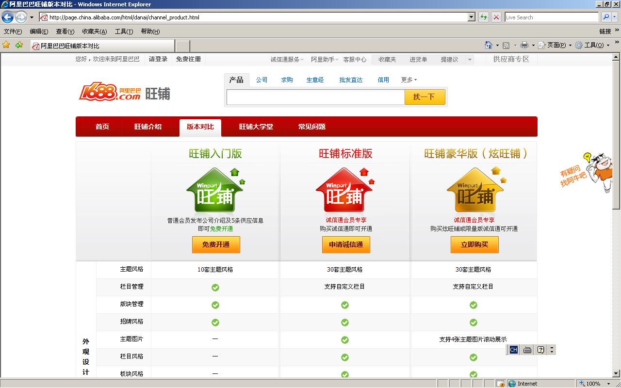Click the Home page icon in toolbar
Screen dimensions: 621x388
click(x=489, y=45)
